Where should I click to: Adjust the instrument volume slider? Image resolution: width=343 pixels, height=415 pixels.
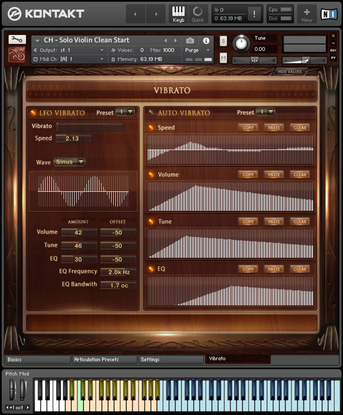304,60
